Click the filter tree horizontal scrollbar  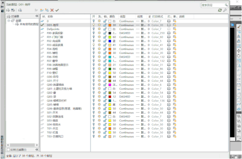pos(23,145)
